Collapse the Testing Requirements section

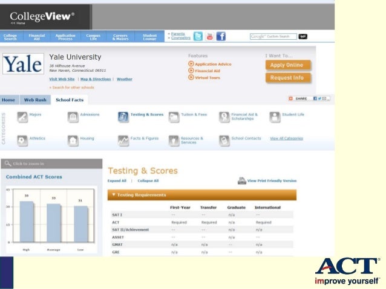pyautogui.click(x=202, y=195)
